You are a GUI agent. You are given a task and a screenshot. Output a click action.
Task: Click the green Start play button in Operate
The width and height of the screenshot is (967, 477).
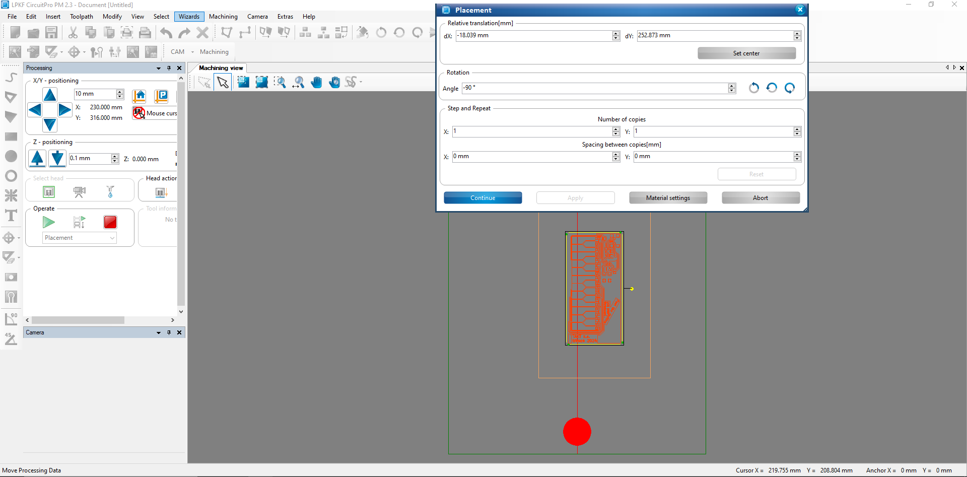49,222
